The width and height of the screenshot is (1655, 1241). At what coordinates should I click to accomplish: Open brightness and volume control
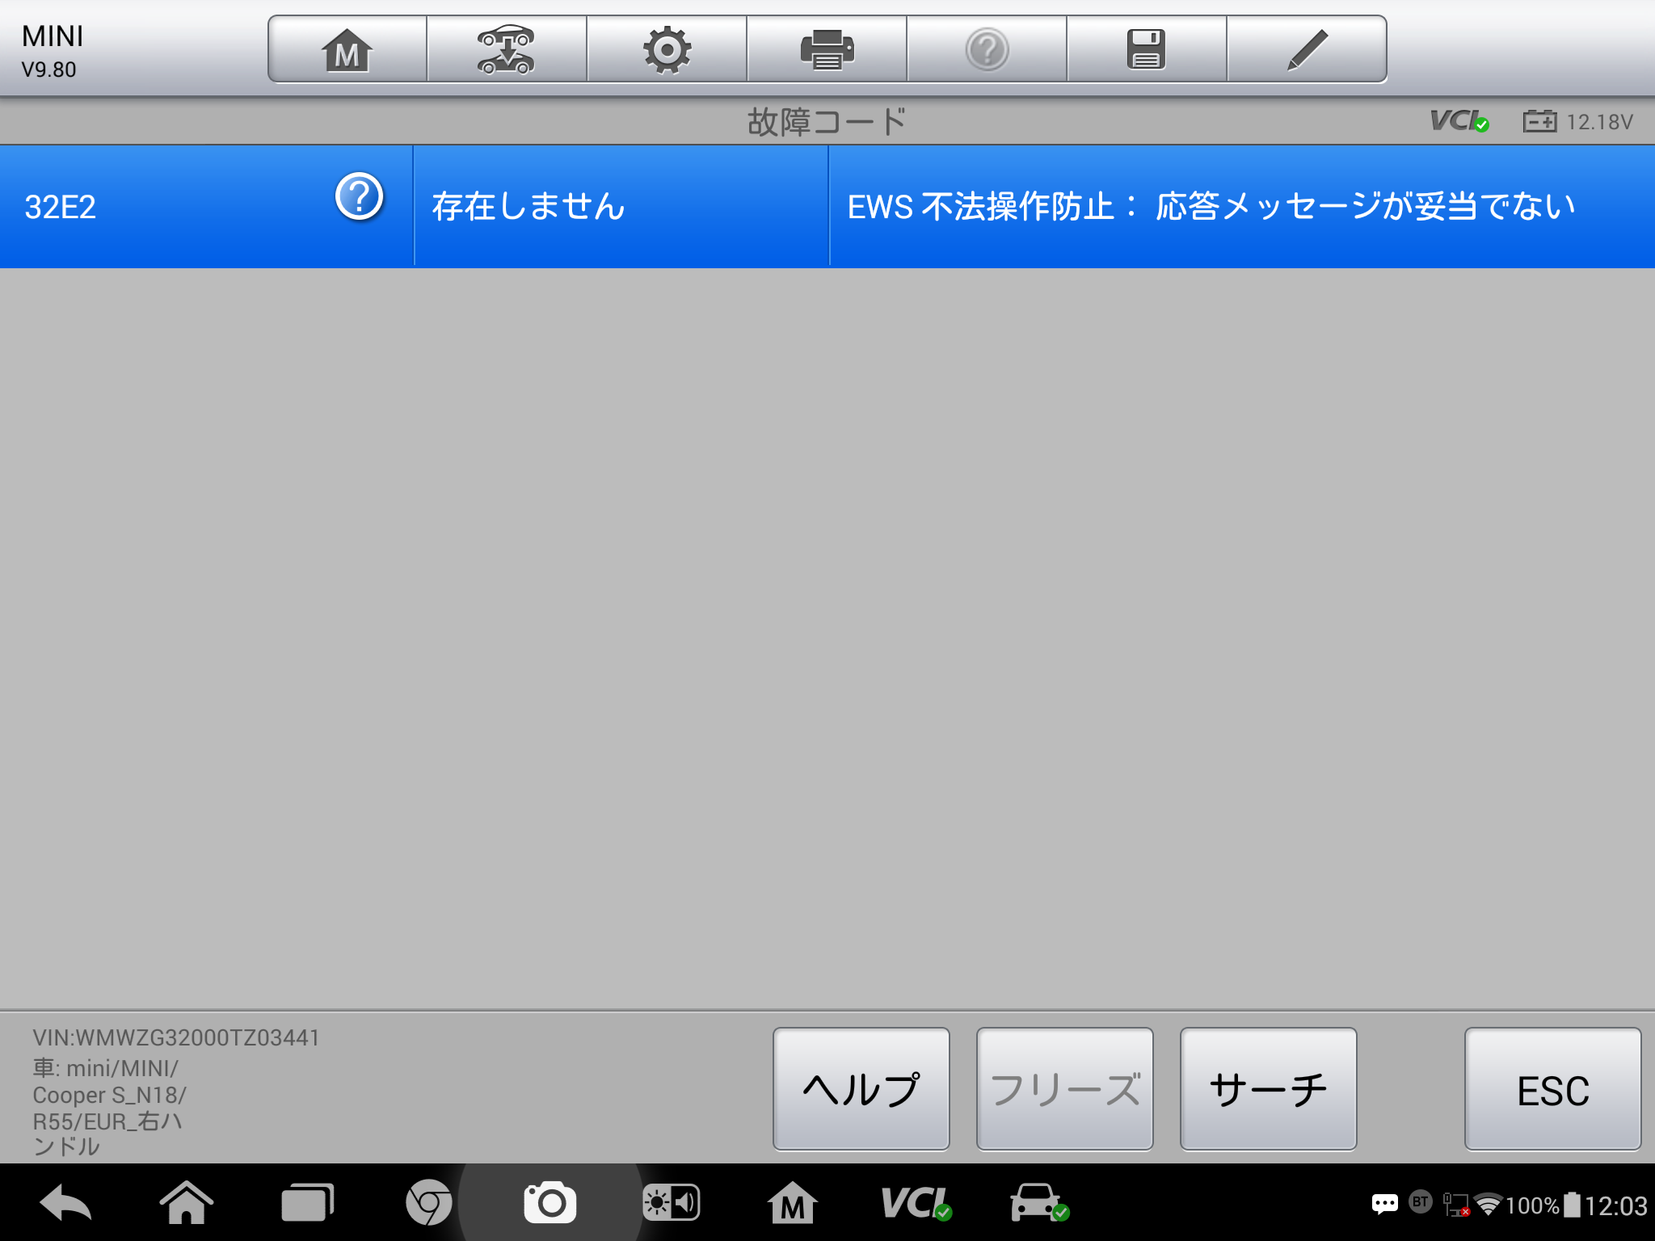tap(671, 1203)
